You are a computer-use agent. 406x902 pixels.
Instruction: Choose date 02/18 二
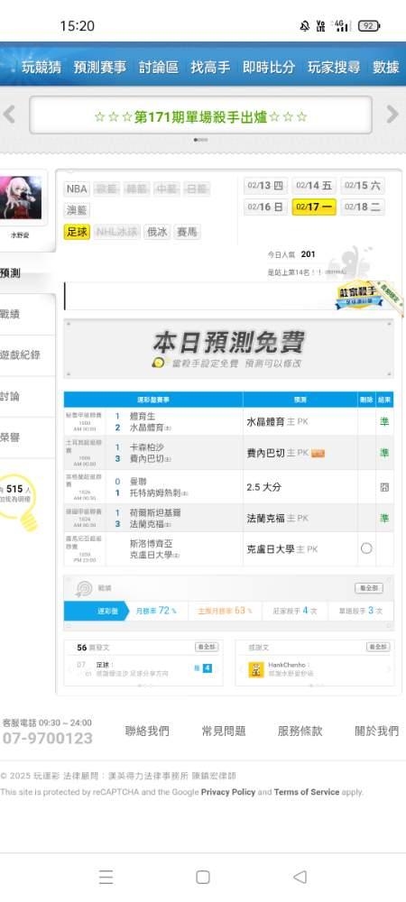pyautogui.click(x=363, y=207)
